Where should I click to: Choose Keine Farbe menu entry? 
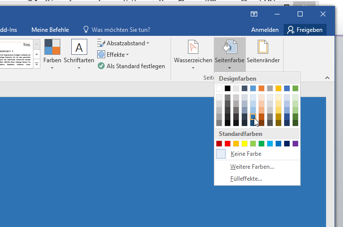point(257,154)
